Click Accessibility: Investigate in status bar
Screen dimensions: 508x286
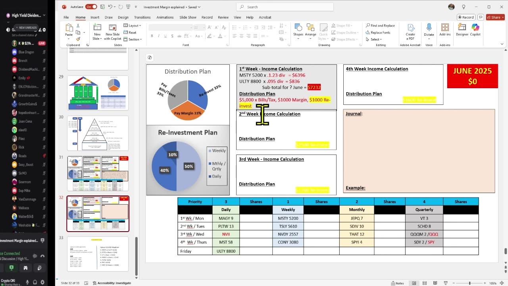click(x=112, y=283)
